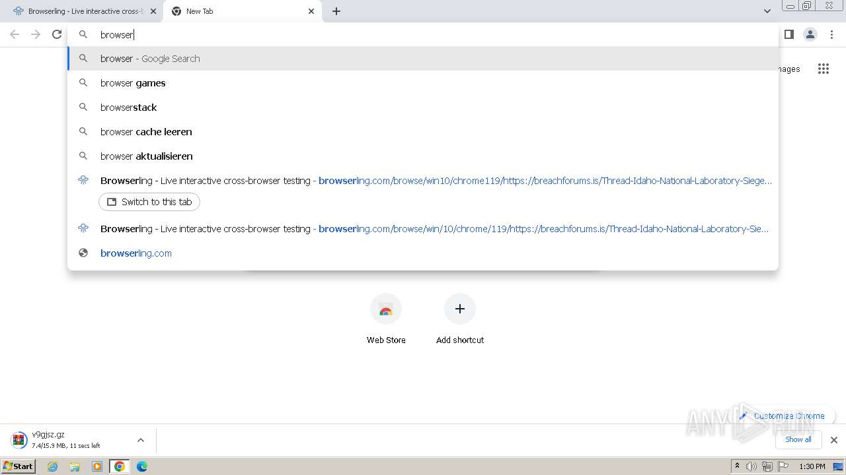Pick the 'browserstack' suggestion

coord(423,108)
